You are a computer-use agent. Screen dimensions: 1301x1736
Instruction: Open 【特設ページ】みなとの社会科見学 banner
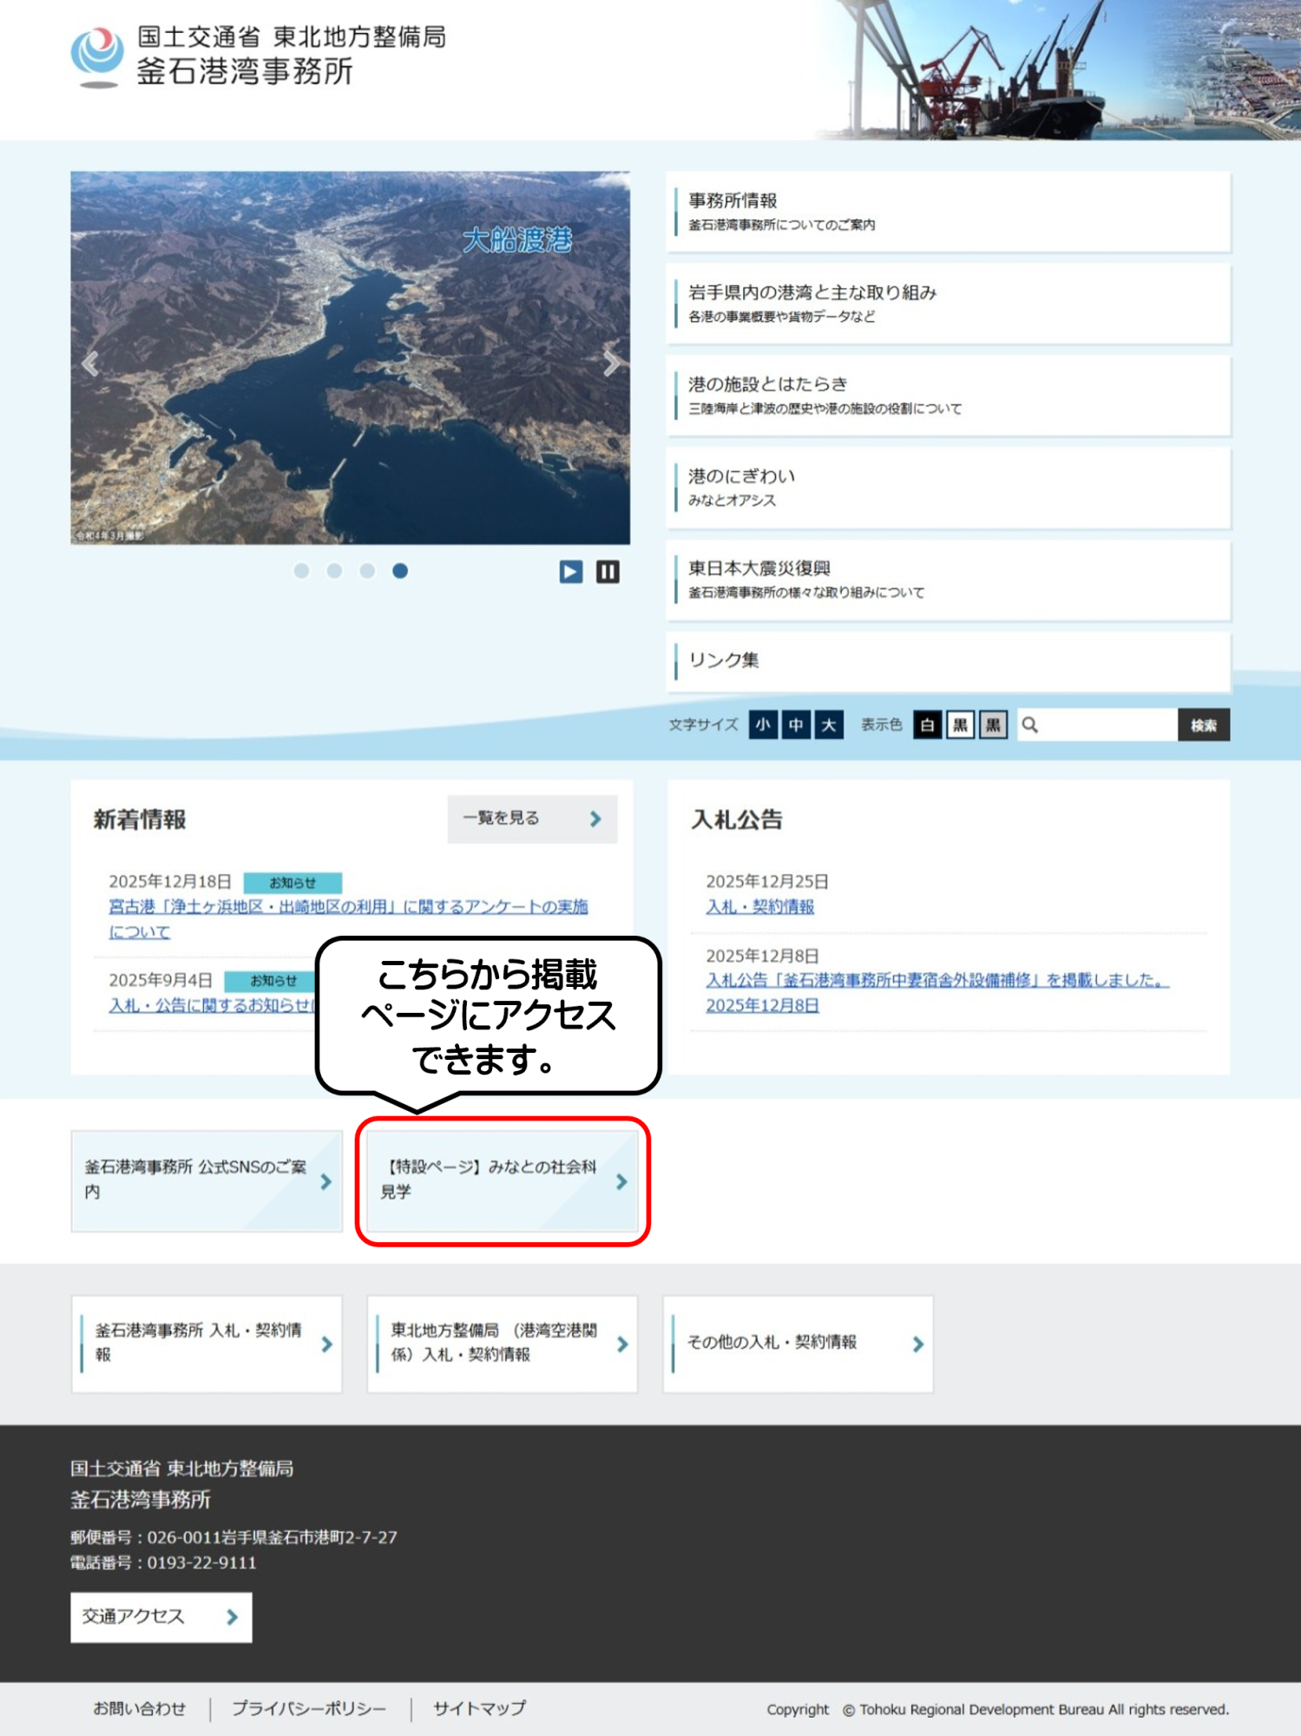point(502,1180)
